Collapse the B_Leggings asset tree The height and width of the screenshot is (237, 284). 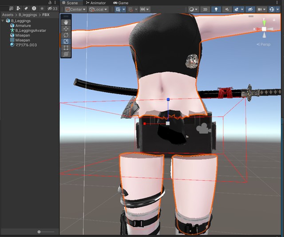(3, 21)
